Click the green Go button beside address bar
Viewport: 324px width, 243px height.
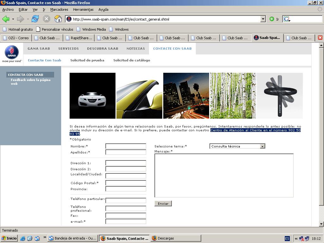[272, 19]
